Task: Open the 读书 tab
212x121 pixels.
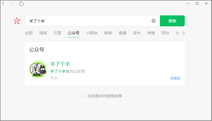Action: (x=137, y=33)
